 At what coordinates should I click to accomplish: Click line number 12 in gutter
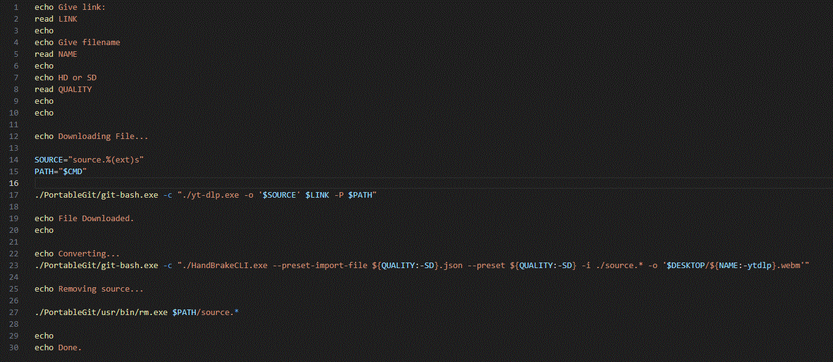click(x=14, y=137)
